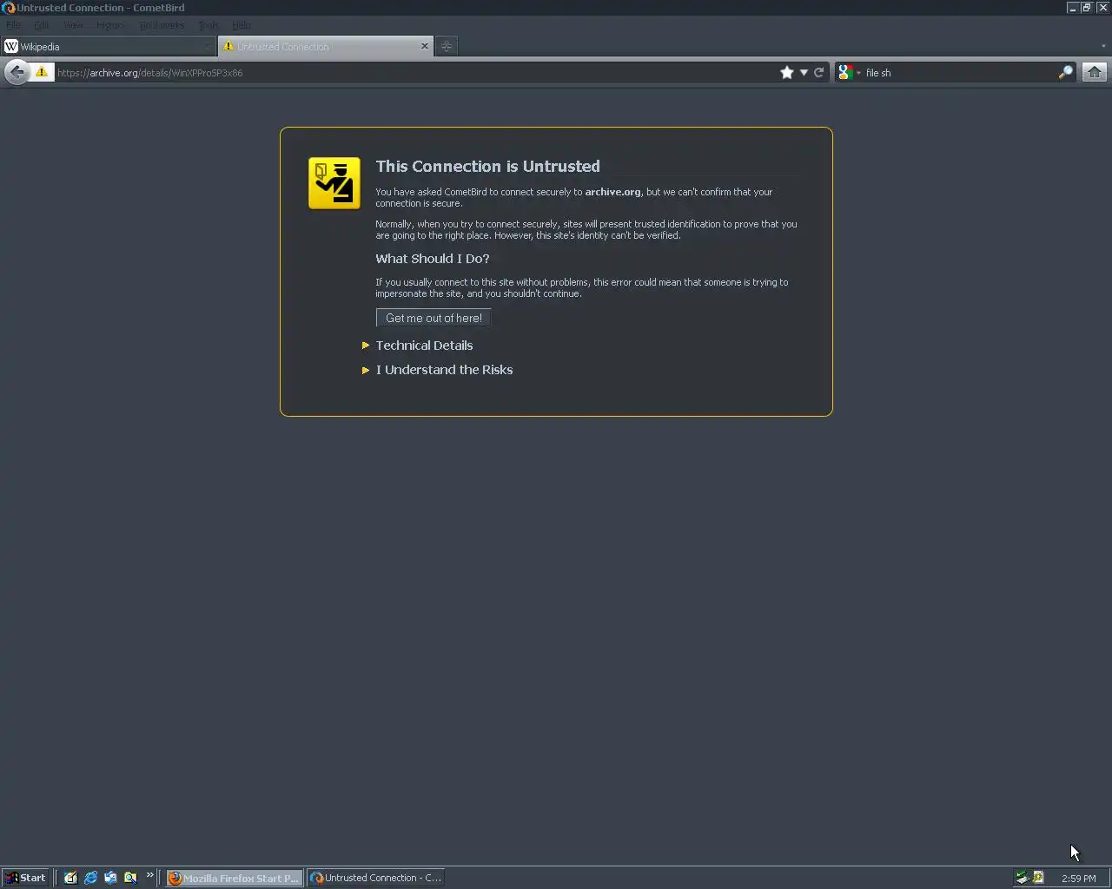Expand the quick launch overflow chevron
The height and width of the screenshot is (889, 1112).
coord(149,875)
